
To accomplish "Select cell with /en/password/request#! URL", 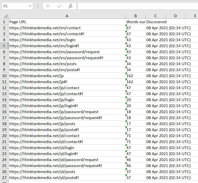I will [x=67, y=58].
